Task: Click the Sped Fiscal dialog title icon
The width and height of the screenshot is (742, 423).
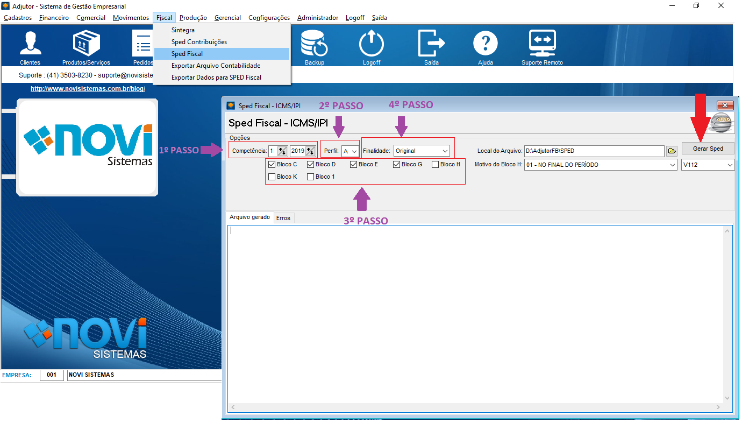Action: click(x=231, y=105)
